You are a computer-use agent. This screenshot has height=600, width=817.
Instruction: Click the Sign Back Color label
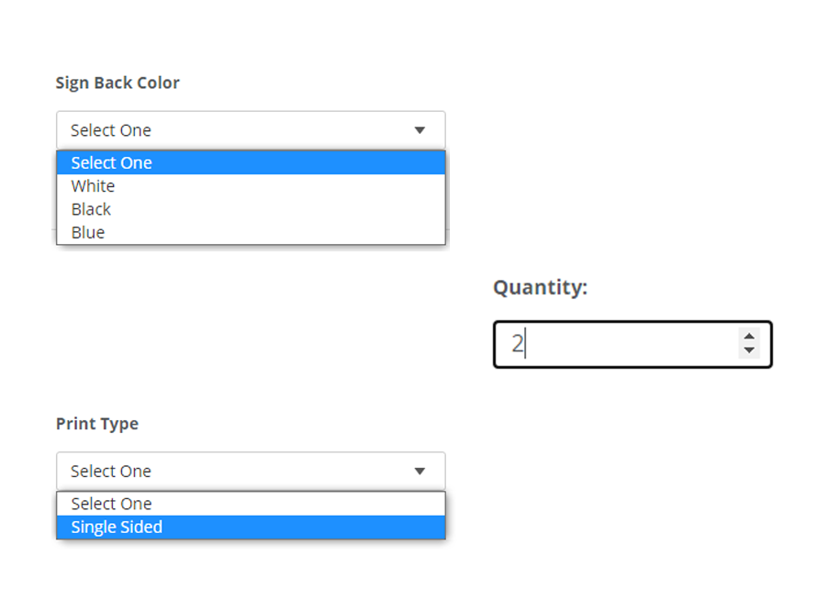tap(118, 83)
